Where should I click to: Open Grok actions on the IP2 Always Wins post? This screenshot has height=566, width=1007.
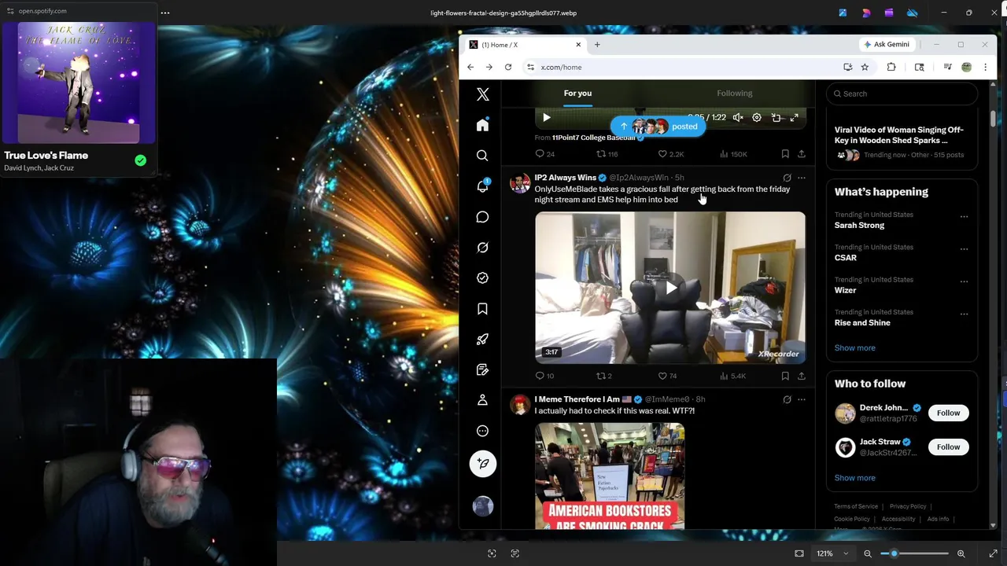(787, 178)
